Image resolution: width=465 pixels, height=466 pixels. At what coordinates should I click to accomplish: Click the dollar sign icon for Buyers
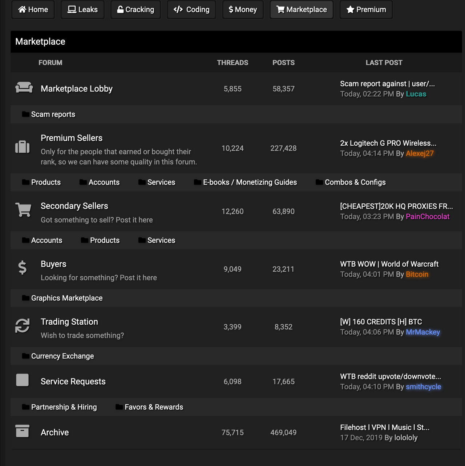[23, 268]
